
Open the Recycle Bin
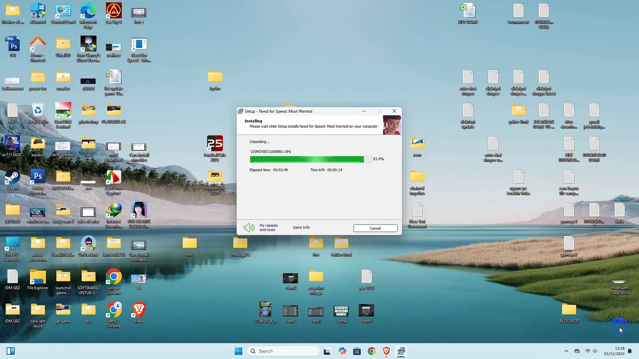[x=38, y=114]
